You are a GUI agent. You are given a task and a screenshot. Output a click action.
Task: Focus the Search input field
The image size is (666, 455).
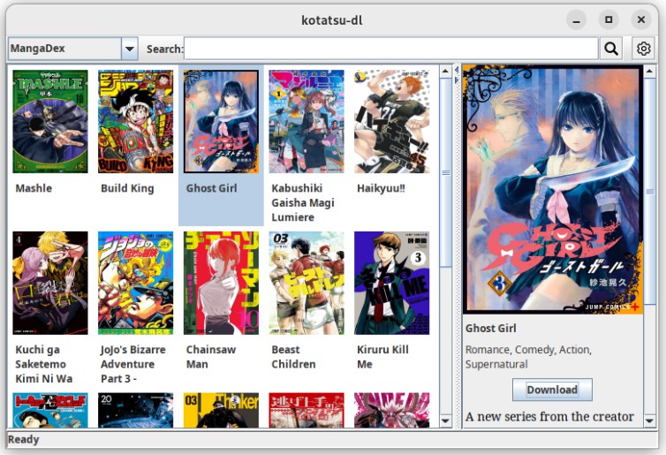pos(390,49)
